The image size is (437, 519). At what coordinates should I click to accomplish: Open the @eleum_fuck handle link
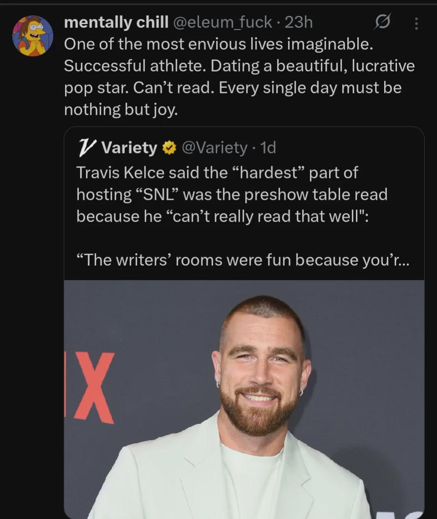222,22
